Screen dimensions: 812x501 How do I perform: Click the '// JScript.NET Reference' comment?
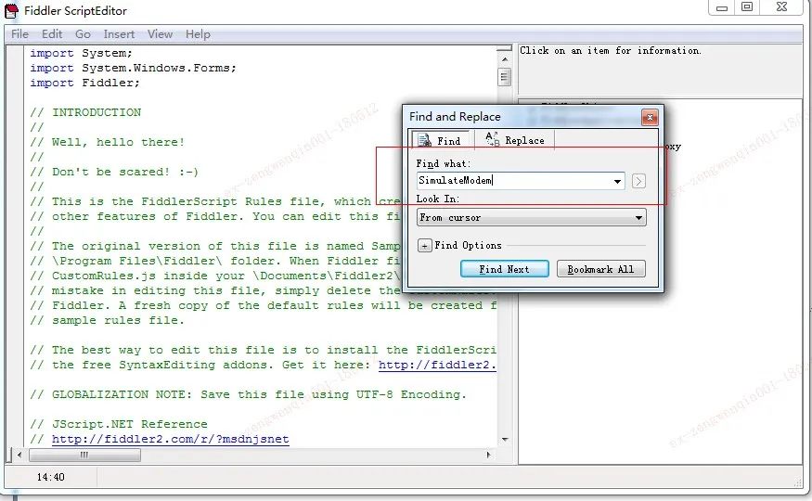coord(119,424)
